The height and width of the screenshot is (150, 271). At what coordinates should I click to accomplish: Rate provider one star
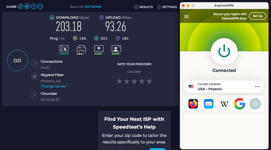click(119, 81)
